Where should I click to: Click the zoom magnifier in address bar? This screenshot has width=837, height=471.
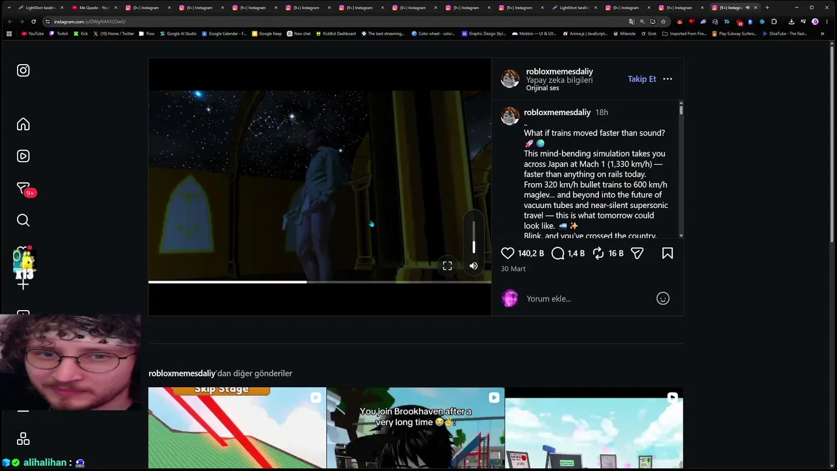click(x=642, y=22)
